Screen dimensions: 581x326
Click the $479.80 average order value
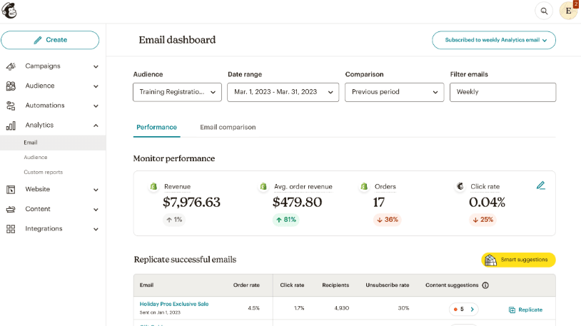pos(297,203)
